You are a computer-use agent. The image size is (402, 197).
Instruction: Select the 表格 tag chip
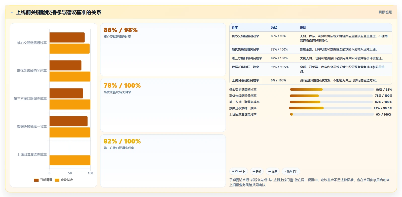pos(257,171)
